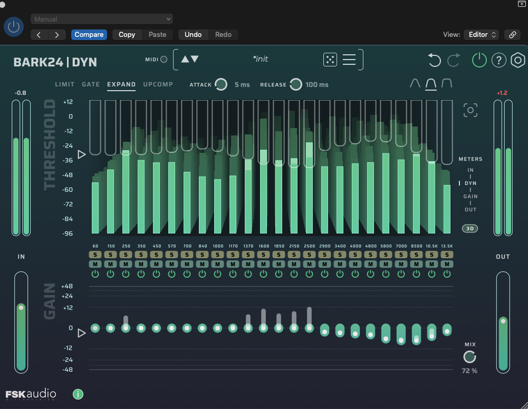Open the View Editor dropdown
The image size is (528, 409).
482,35
